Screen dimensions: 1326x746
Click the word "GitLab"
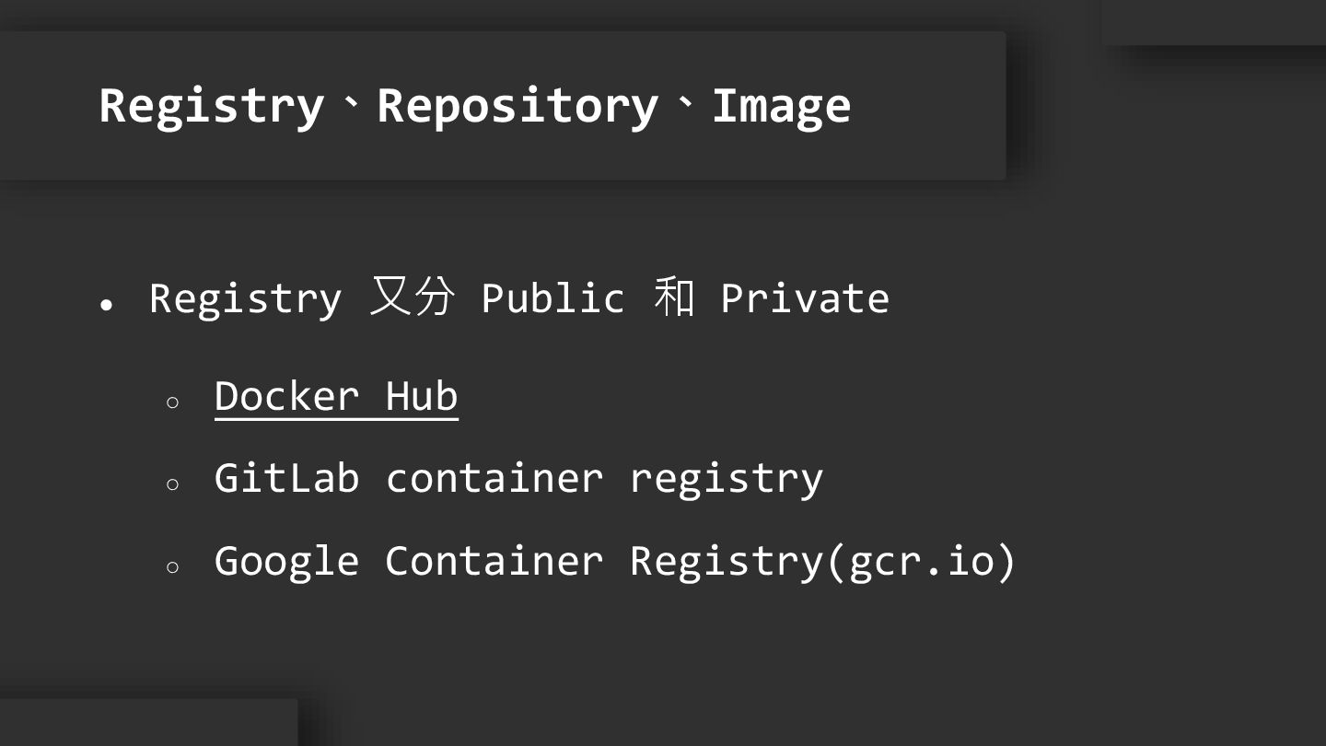[286, 478]
